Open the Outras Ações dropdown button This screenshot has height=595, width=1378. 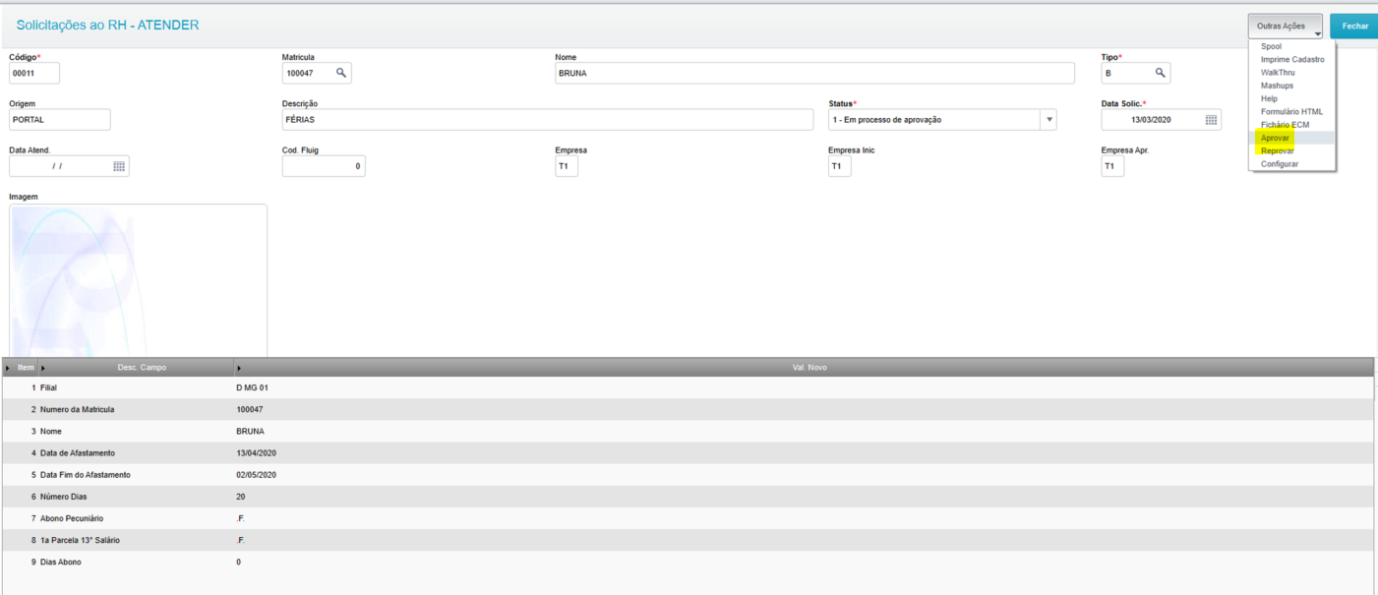pos(1286,27)
